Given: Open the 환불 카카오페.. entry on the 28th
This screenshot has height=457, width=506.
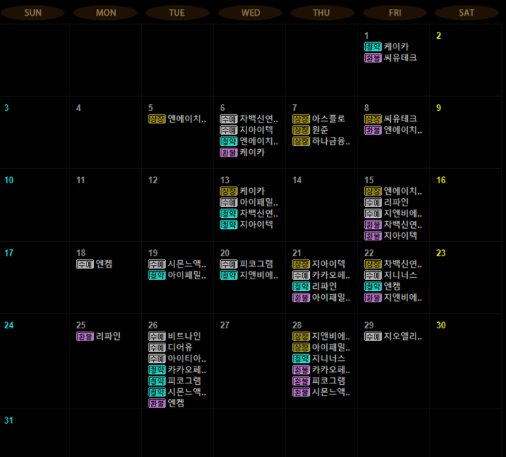Looking at the screenshot, I should click(x=321, y=370).
